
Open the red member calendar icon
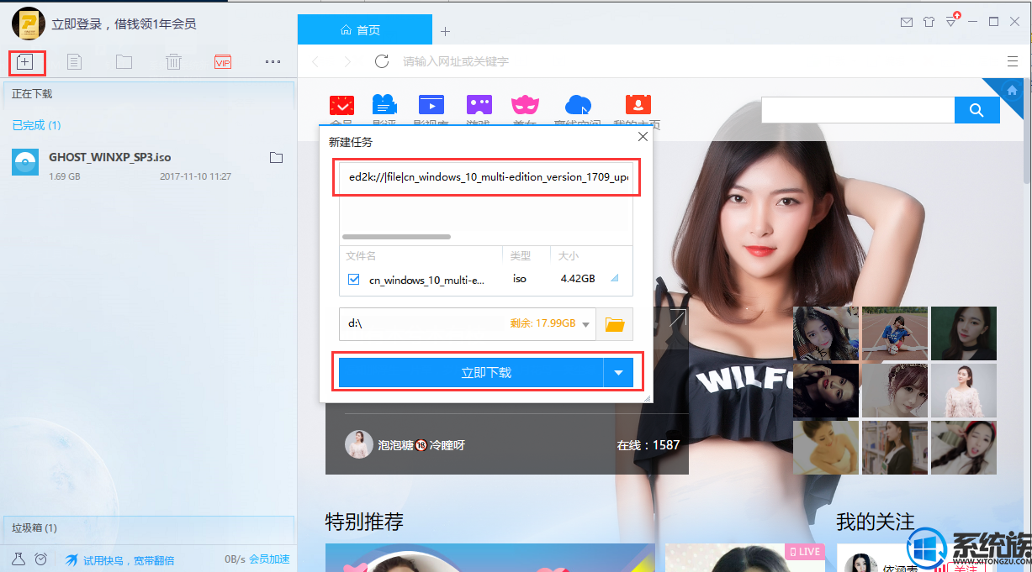coord(341,105)
